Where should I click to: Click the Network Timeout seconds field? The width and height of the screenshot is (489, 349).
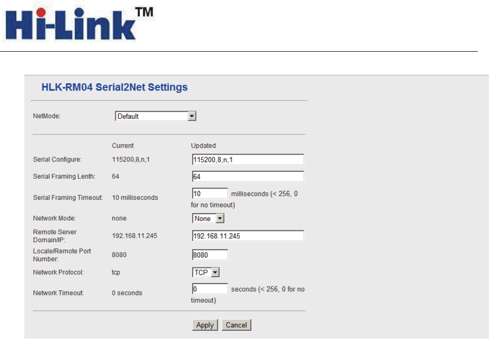[210, 288]
